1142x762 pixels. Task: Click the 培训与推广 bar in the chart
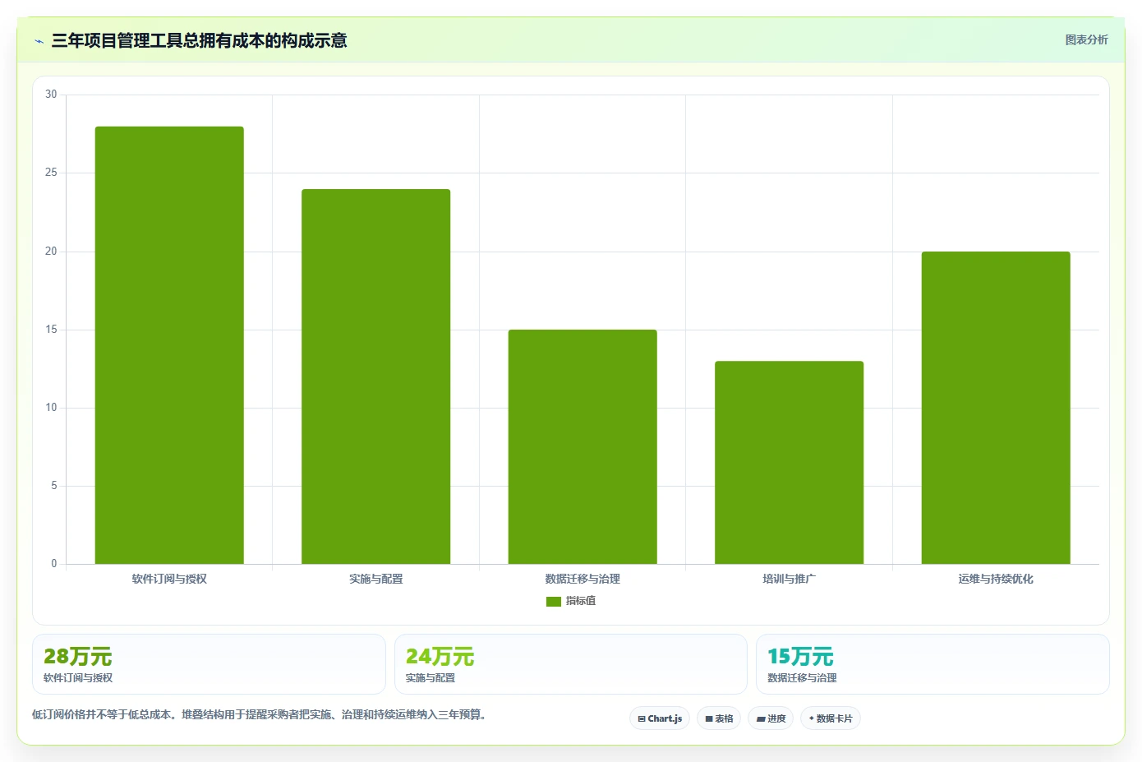(x=789, y=462)
